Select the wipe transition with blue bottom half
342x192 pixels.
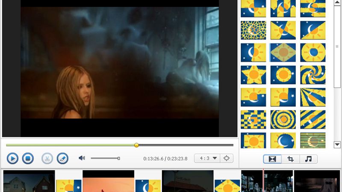pyautogui.click(x=254, y=97)
